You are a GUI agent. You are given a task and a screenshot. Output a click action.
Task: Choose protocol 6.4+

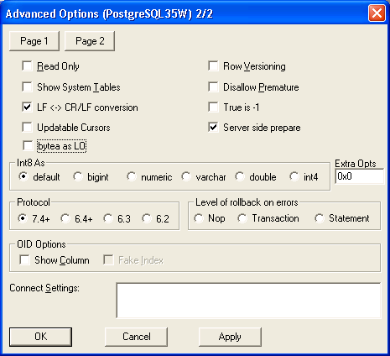[x=65, y=218]
